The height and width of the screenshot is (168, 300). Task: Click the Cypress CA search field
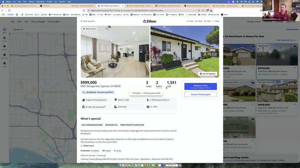click(42, 29)
